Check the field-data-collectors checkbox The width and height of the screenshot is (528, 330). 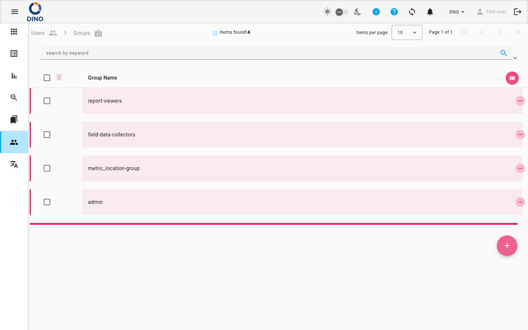coord(47,135)
